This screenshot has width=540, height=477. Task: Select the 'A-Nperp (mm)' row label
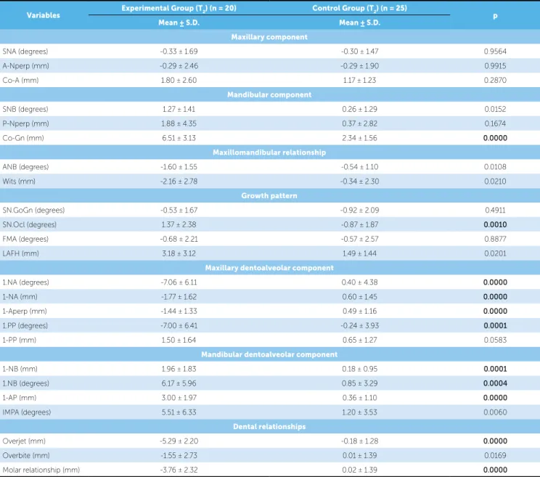click(x=26, y=66)
